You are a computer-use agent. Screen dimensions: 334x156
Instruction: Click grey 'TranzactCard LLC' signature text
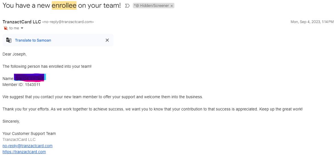[x=19, y=139]
